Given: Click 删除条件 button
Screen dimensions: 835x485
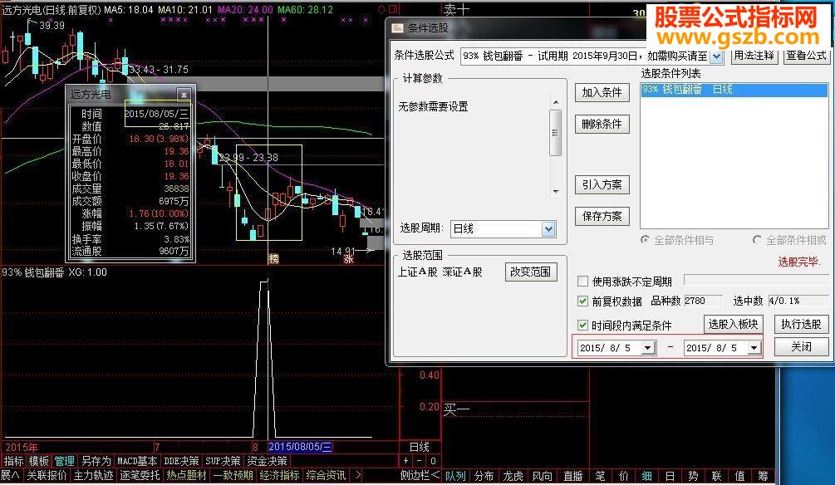Looking at the screenshot, I should [602, 124].
